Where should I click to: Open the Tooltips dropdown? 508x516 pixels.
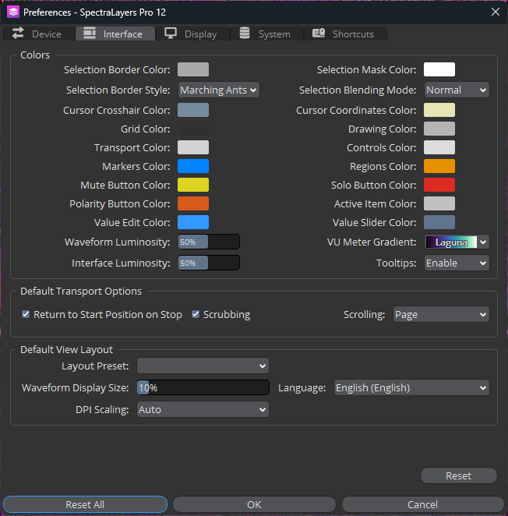pyautogui.click(x=457, y=263)
